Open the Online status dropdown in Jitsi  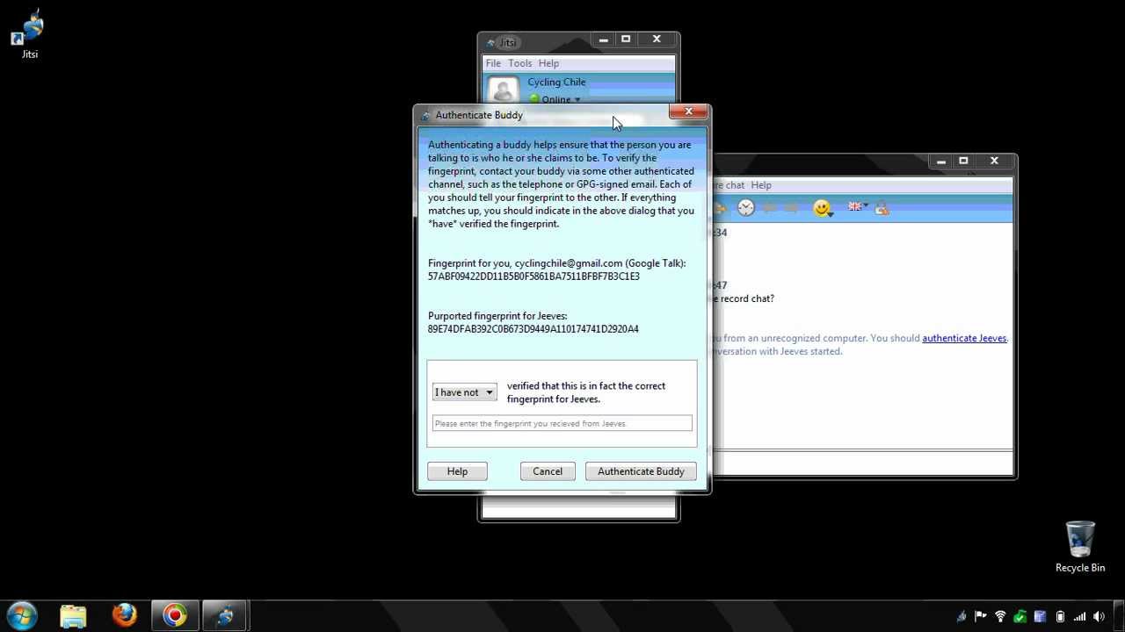click(x=555, y=99)
